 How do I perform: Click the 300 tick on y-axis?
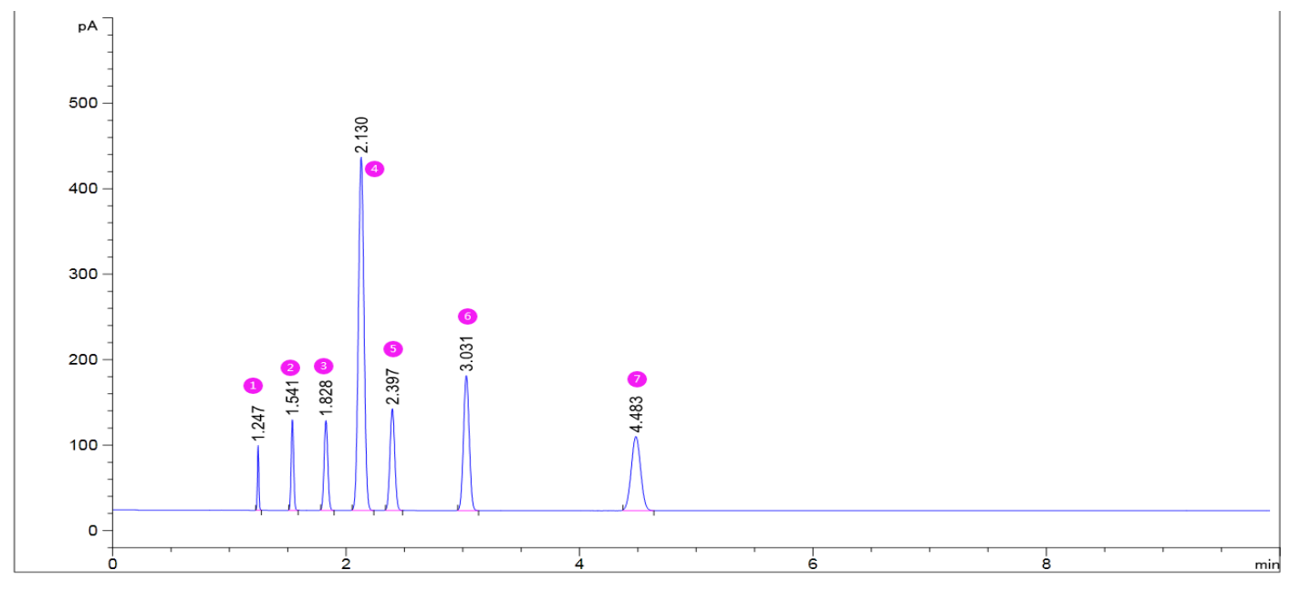tap(87, 274)
